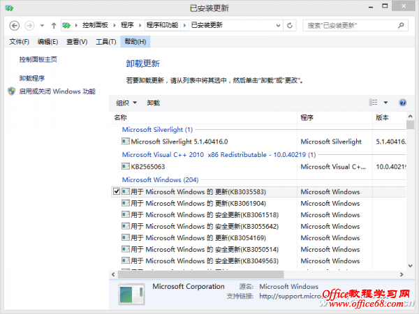Click the window title bar app icon
419x314 pixels.
(9, 8)
